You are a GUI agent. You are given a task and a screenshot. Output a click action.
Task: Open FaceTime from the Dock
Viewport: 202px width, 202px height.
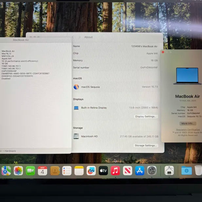click(x=30, y=171)
